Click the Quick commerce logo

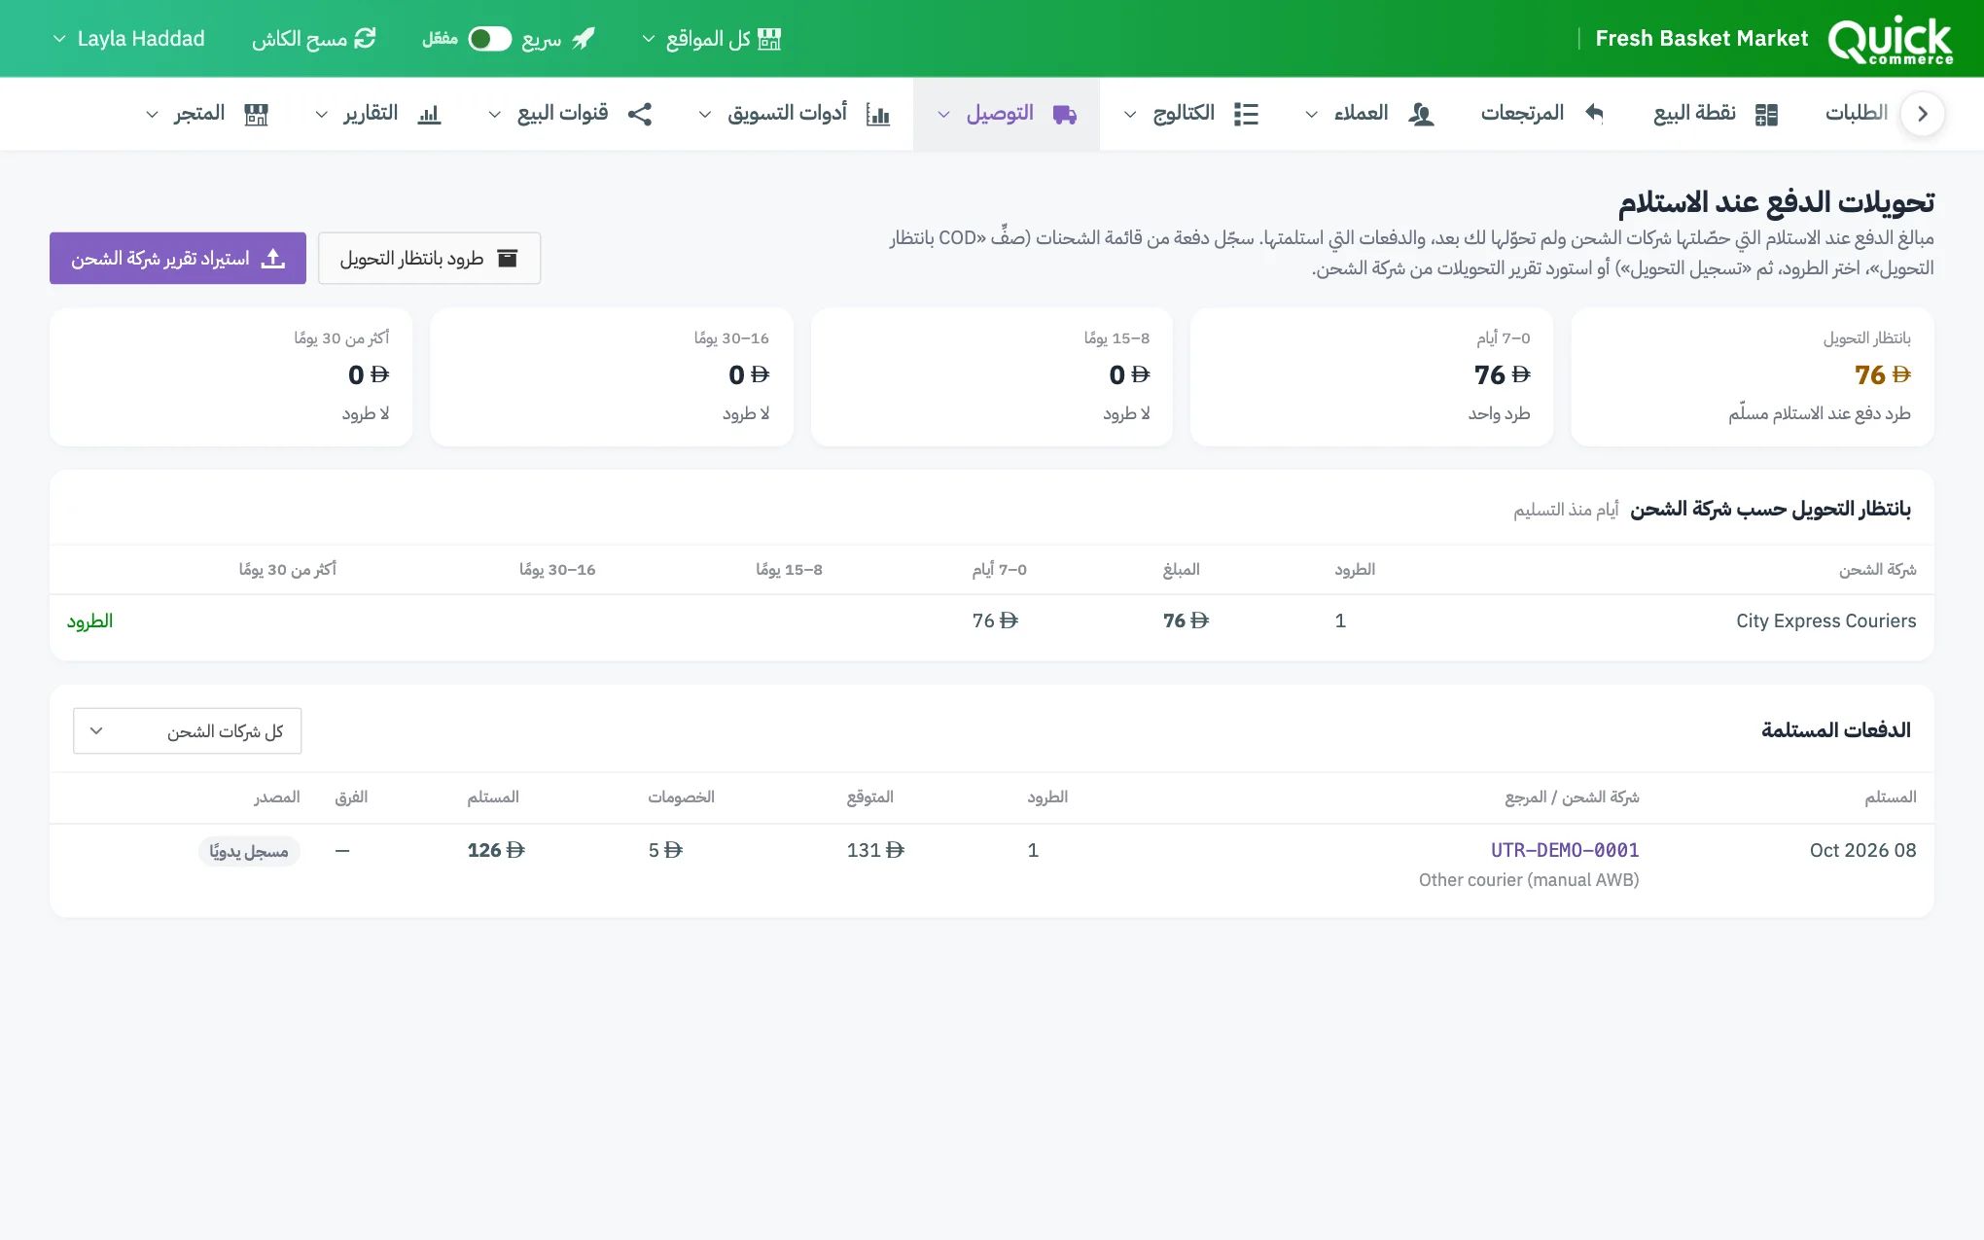pos(1890,39)
